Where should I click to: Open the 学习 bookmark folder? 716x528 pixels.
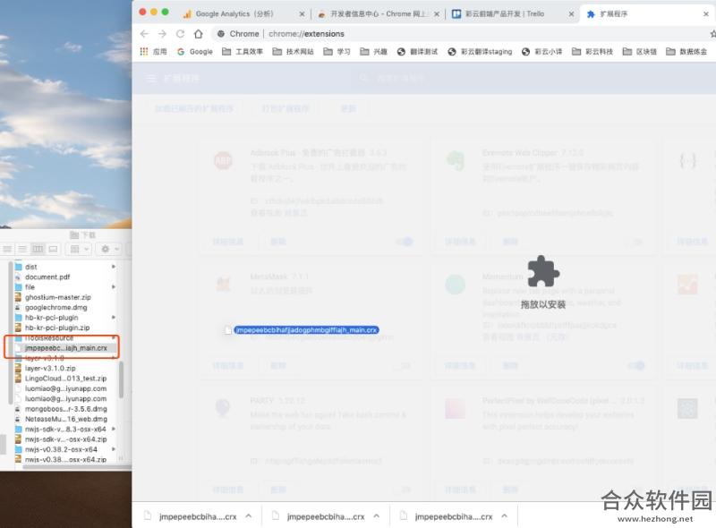(337, 52)
